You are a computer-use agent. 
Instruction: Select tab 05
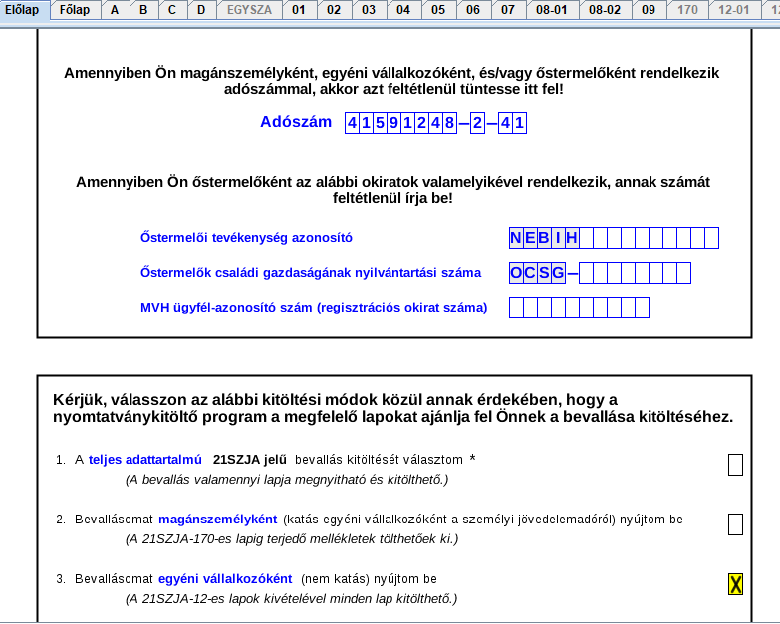click(x=438, y=10)
